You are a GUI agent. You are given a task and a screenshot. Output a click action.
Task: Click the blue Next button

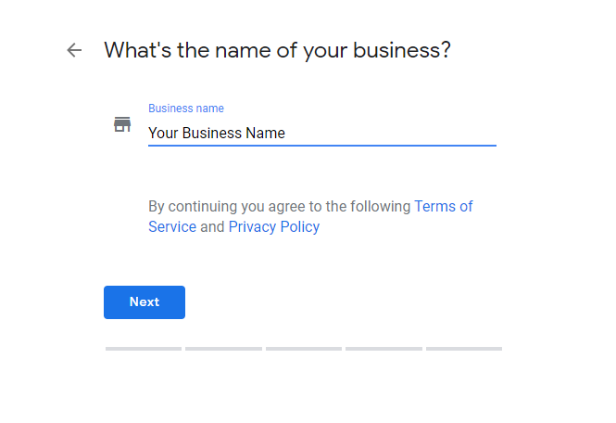(x=145, y=302)
